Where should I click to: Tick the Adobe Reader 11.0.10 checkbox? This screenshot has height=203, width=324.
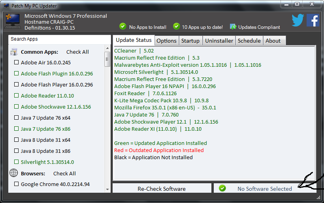[16, 96]
